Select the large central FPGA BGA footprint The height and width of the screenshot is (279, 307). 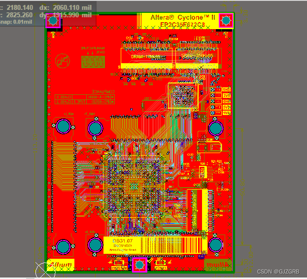(134, 186)
